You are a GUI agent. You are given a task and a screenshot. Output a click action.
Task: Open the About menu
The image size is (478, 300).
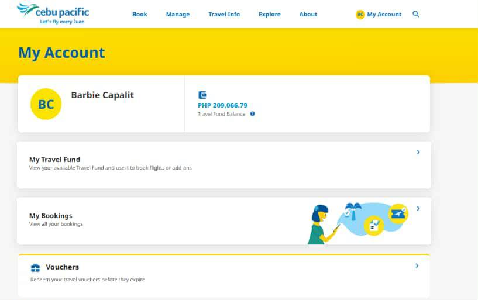point(308,14)
